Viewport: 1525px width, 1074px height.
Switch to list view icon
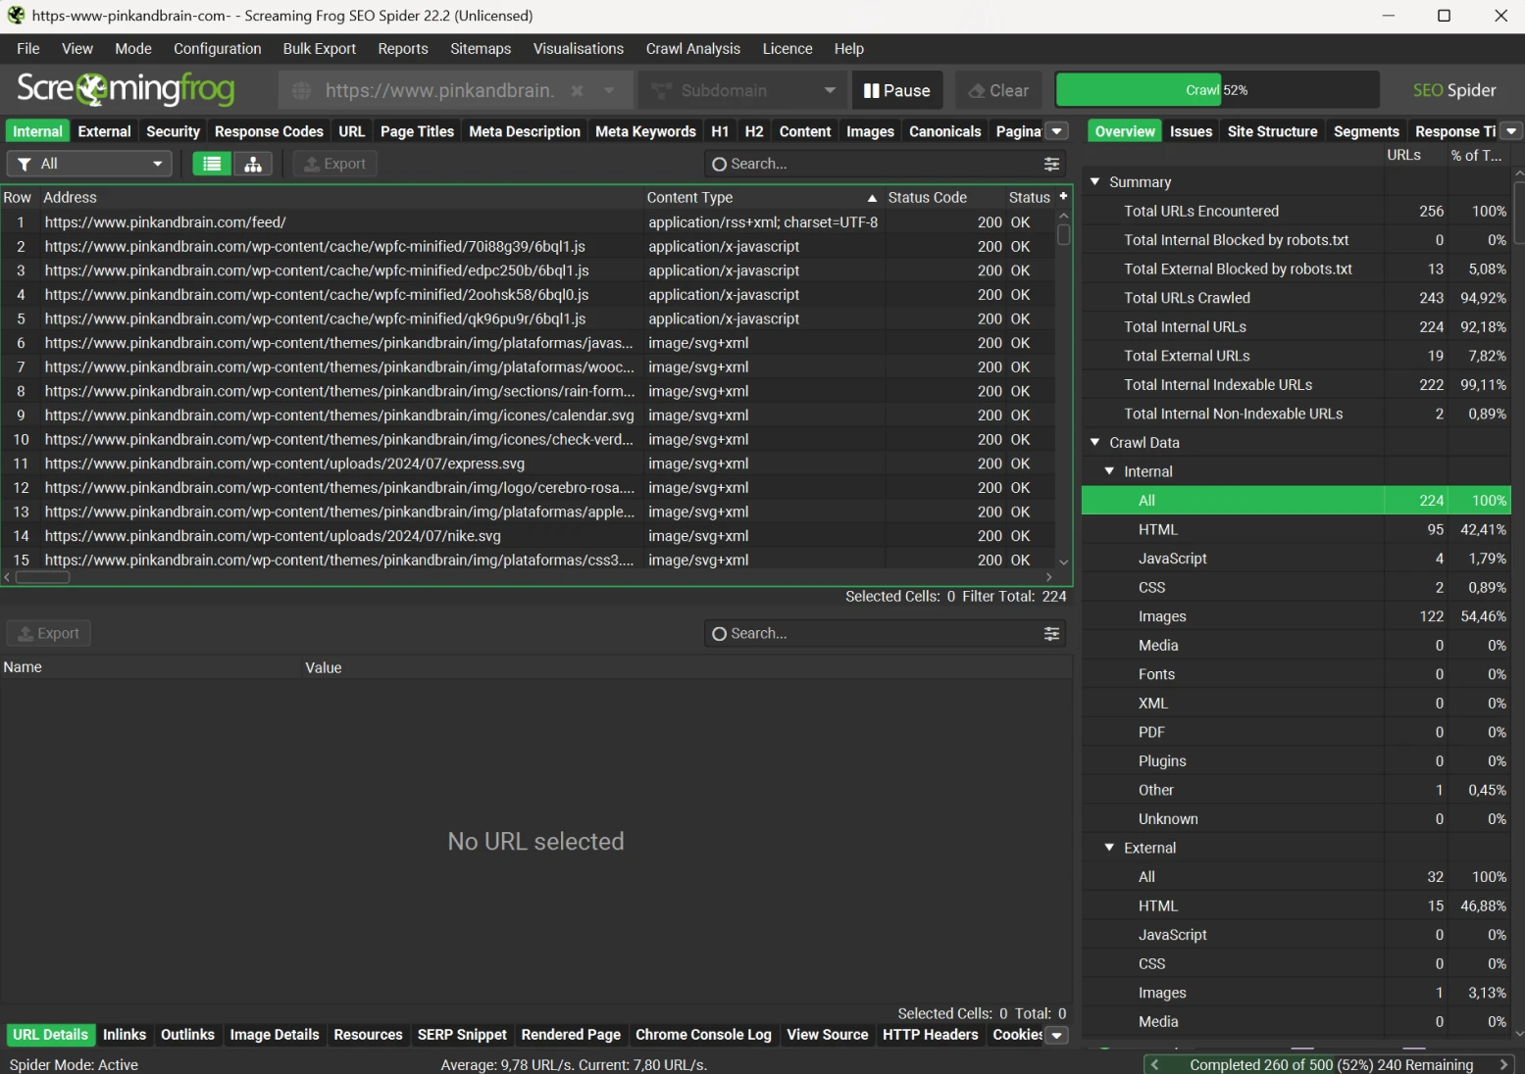click(x=212, y=164)
